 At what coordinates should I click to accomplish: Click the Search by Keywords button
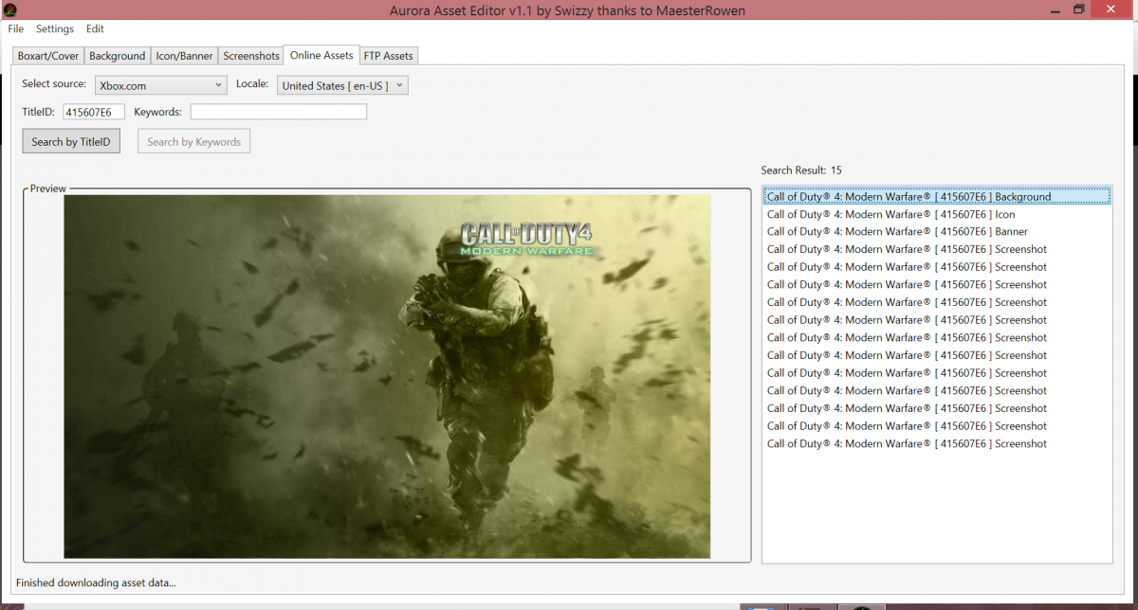pyautogui.click(x=193, y=142)
